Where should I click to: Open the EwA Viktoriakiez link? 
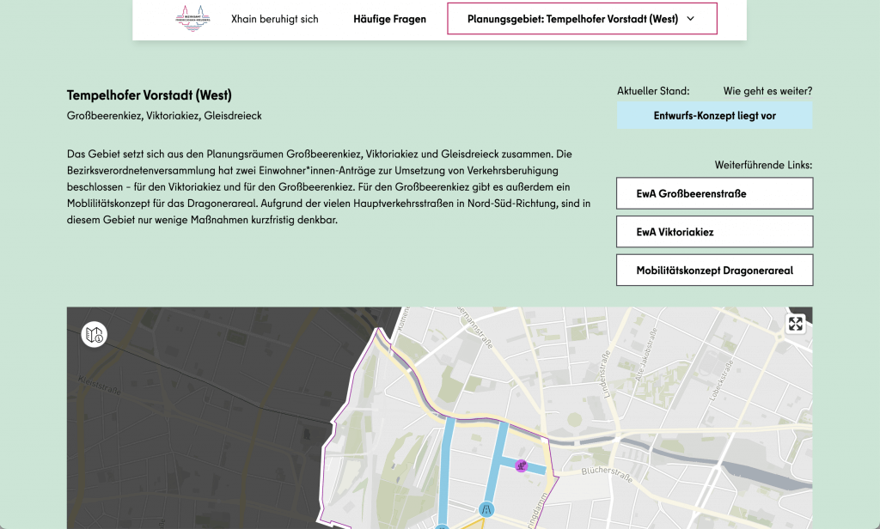(x=713, y=232)
